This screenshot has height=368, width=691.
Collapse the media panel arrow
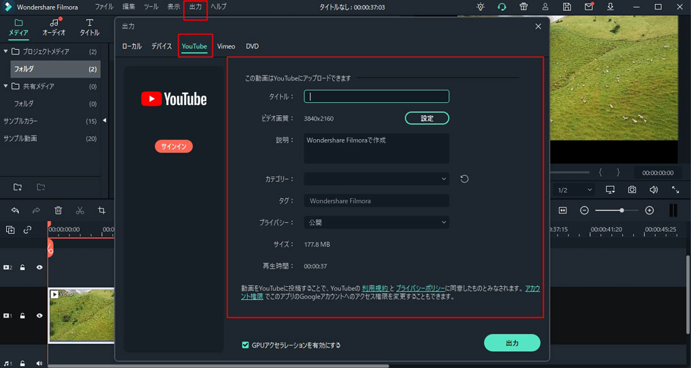click(105, 121)
